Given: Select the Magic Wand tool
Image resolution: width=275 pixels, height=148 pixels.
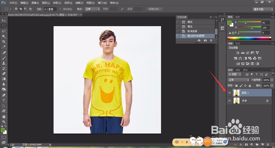Looking at the screenshot, I should click(4, 36).
